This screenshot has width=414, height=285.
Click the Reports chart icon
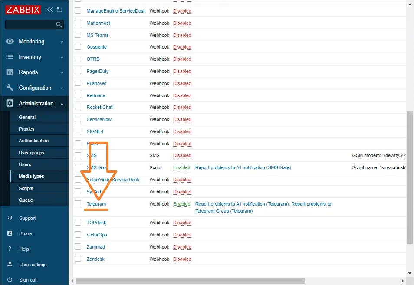click(x=10, y=72)
